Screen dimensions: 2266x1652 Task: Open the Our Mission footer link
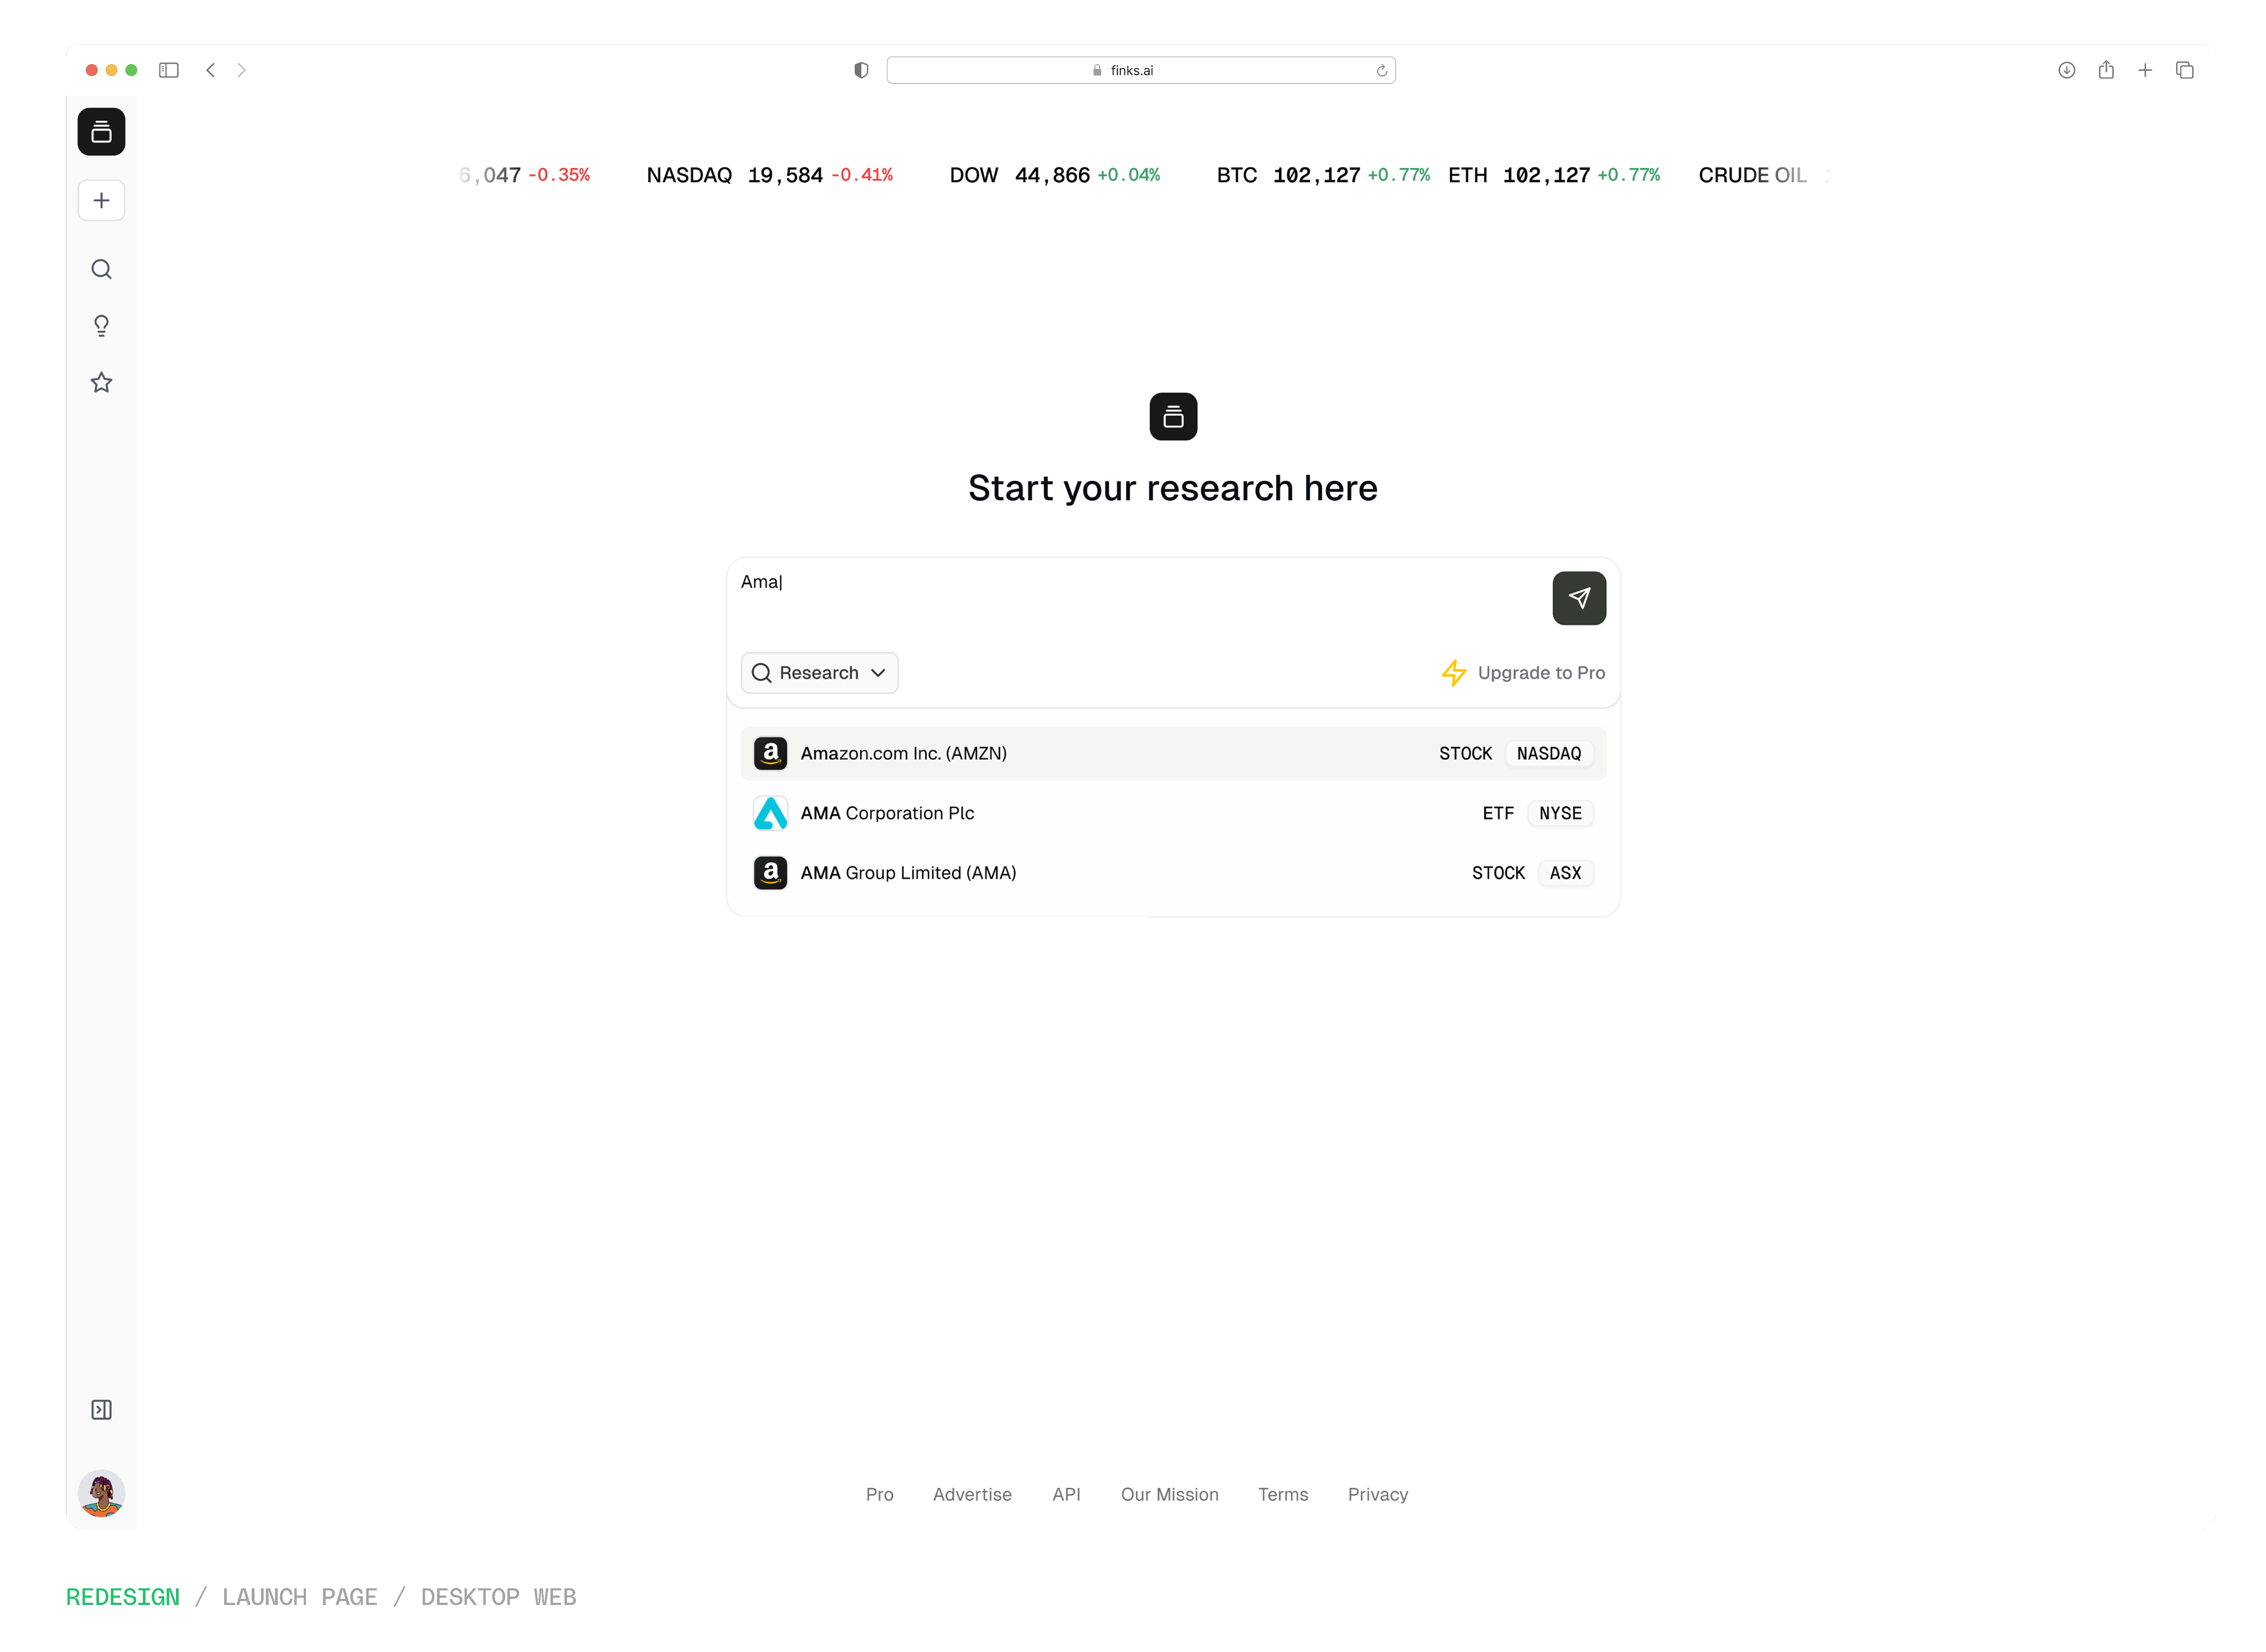click(1169, 1494)
